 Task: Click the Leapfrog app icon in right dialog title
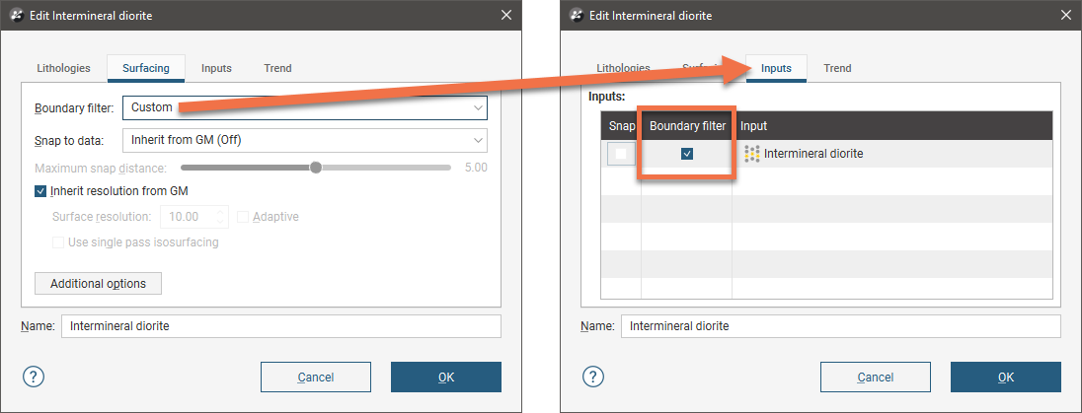(578, 15)
